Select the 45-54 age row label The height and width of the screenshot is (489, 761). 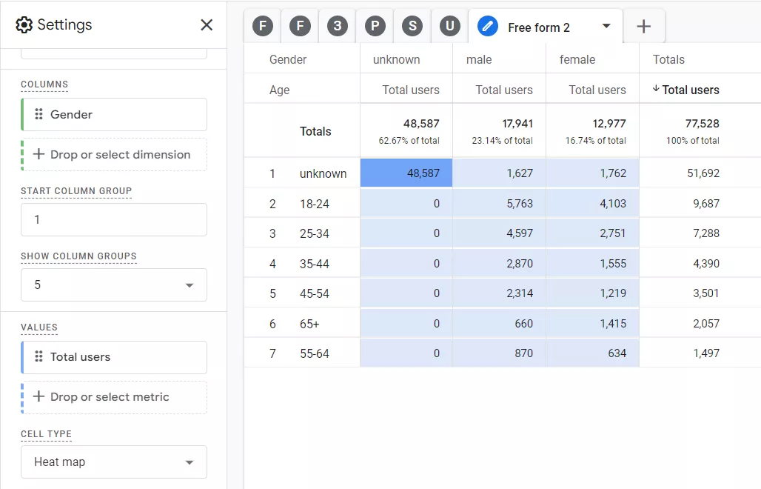coord(315,293)
